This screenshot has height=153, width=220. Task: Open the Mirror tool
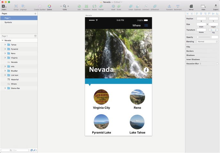[x=191, y=6]
